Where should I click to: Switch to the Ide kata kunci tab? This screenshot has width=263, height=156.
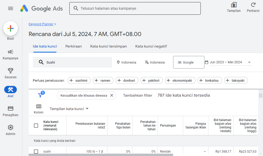45,46
